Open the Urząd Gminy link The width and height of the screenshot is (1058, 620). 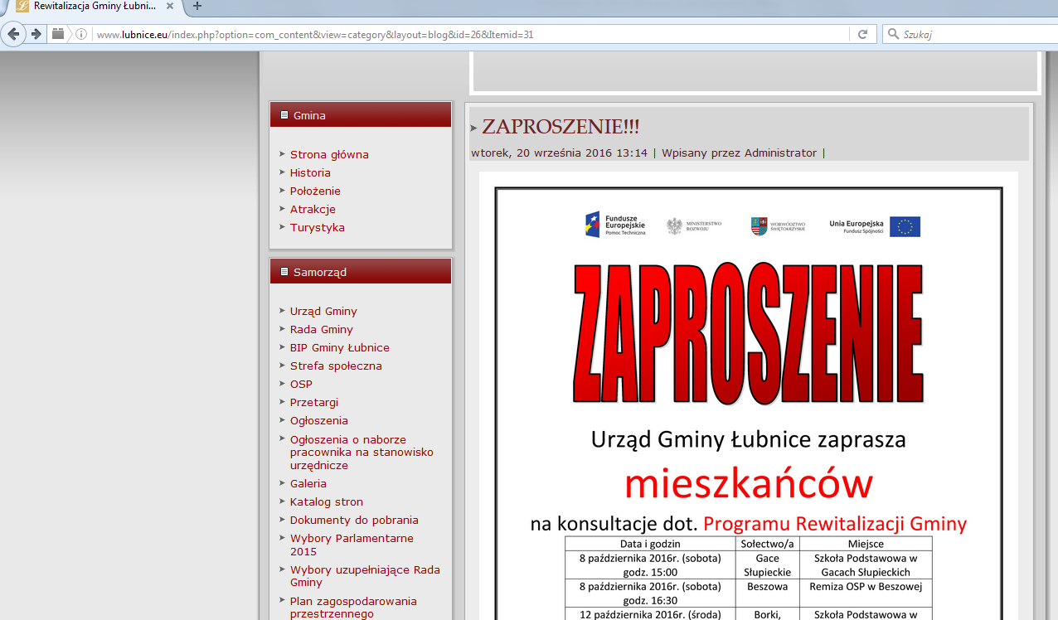[x=323, y=311]
